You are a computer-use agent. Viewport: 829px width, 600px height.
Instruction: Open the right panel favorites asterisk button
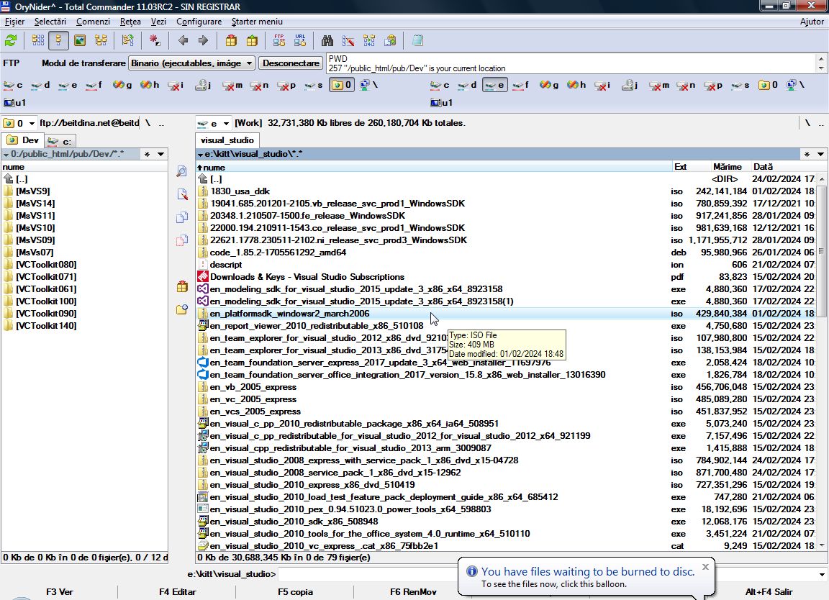pyautogui.click(x=807, y=155)
